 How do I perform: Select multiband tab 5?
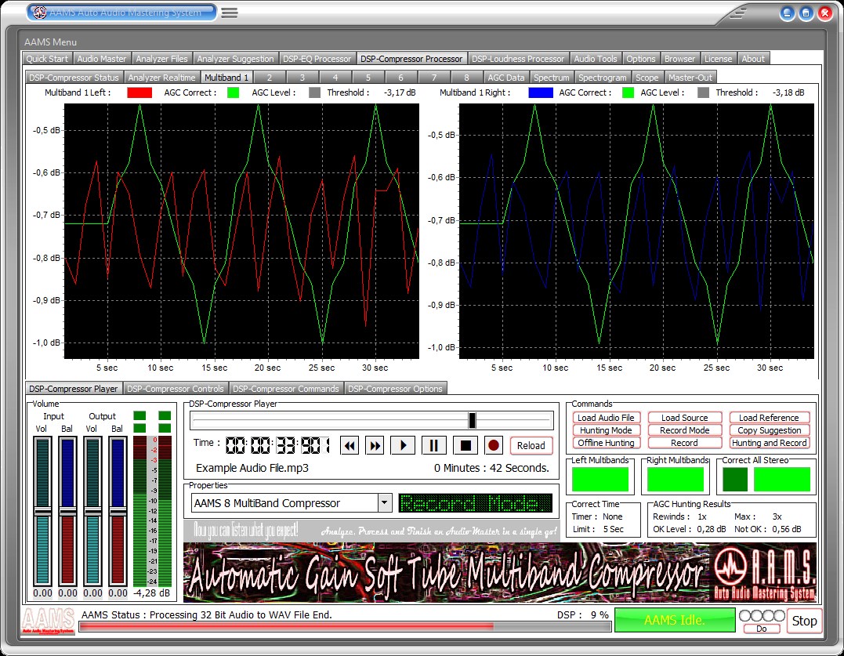tap(368, 78)
